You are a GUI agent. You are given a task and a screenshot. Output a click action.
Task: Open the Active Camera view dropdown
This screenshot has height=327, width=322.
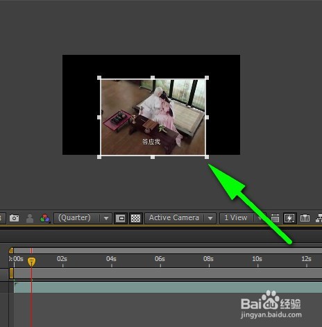pos(180,218)
